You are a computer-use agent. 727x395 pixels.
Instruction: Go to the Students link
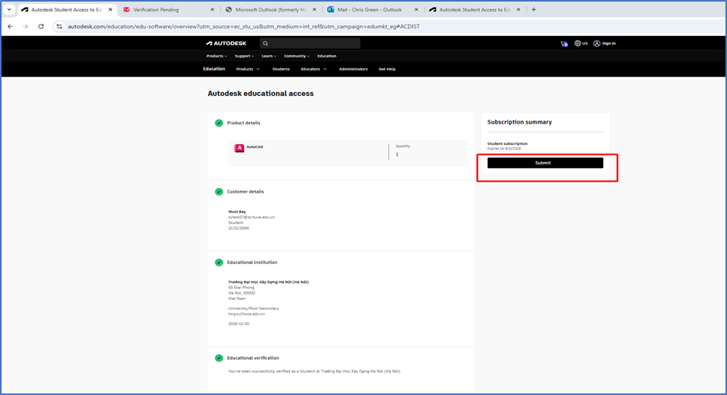click(x=281, y=69)
